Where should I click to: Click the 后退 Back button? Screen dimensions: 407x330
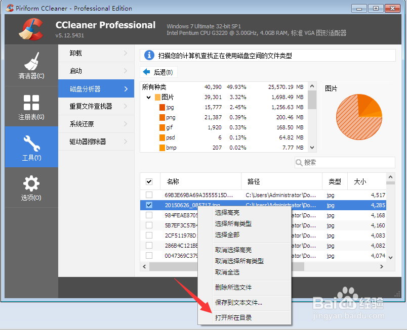tap(158, 72)
